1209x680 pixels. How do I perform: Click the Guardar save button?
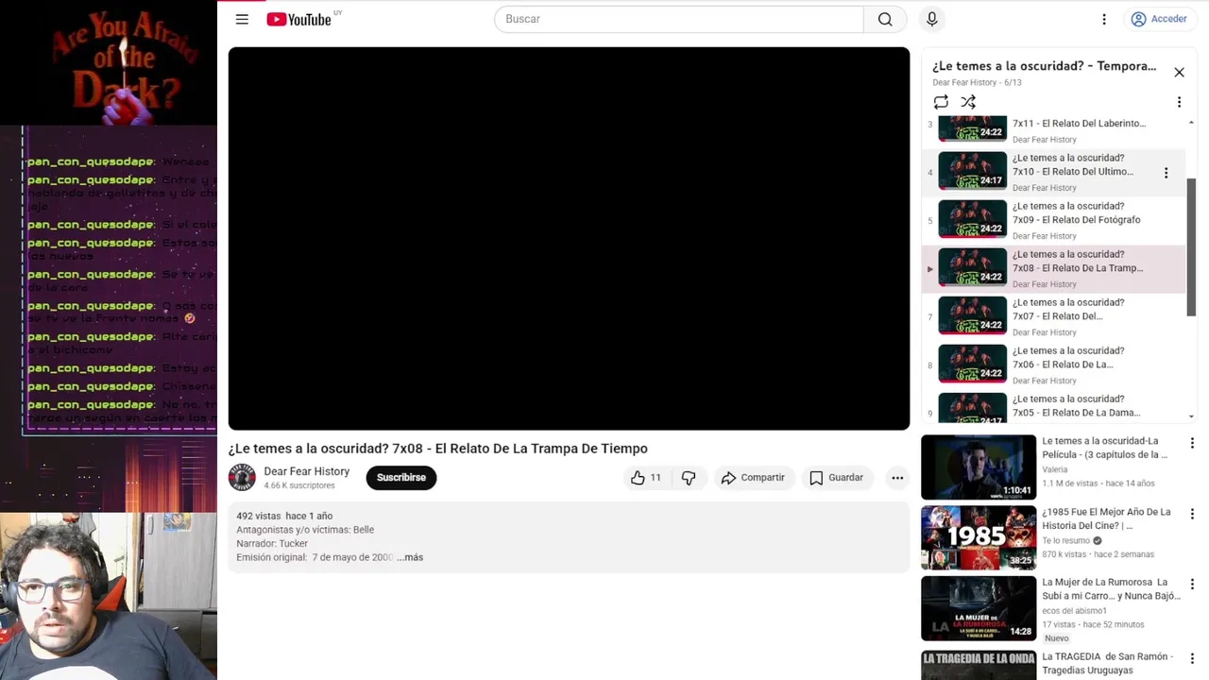(836, 478)
